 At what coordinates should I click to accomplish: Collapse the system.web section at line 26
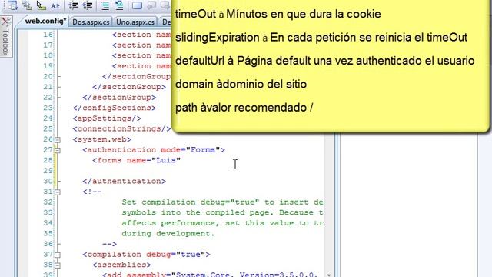pos(58,140)
